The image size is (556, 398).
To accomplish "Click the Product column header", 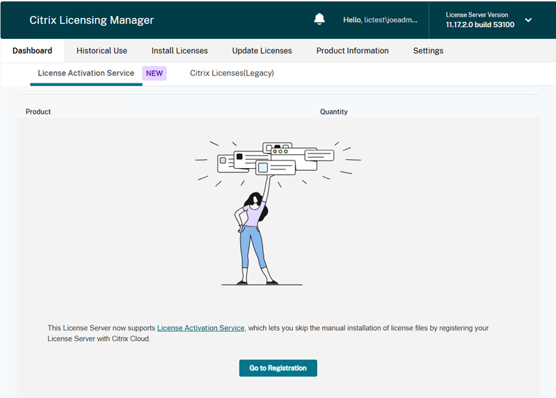I will 38,112.
